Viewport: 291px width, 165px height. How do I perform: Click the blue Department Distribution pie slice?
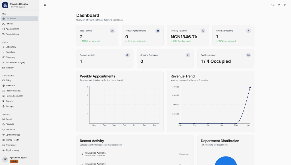click(226, 161)
